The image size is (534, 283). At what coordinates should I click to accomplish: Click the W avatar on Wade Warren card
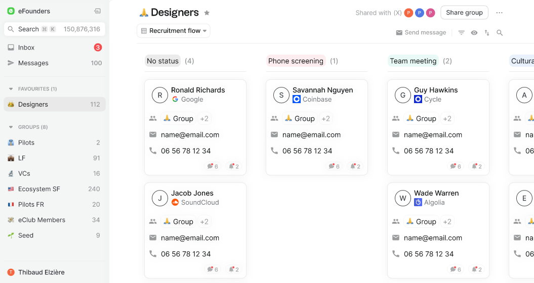point(403,198)
